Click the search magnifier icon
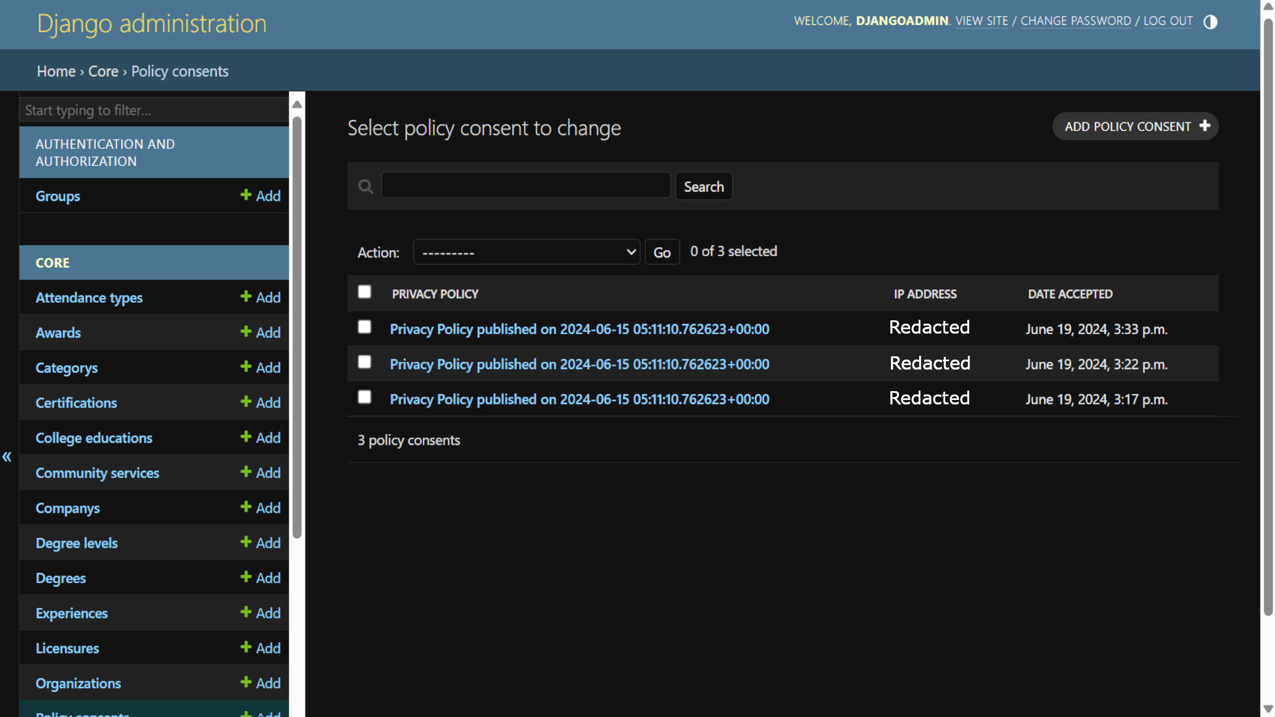1275x717 pixels. coord(365,186)
